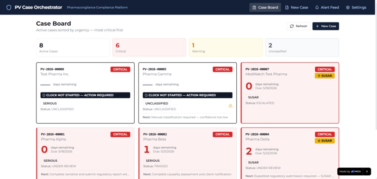Click the yellow SUSAR badge on Pharma Delta card
The width and height of the screenshot is (377, 179).
(x=325, y=141)
